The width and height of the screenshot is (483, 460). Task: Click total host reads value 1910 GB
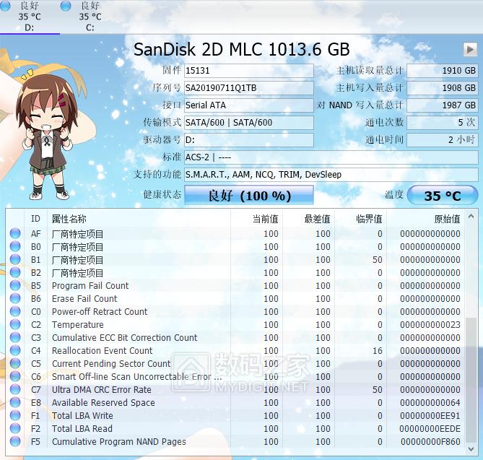pyautogui.click(x=443, y=71)
